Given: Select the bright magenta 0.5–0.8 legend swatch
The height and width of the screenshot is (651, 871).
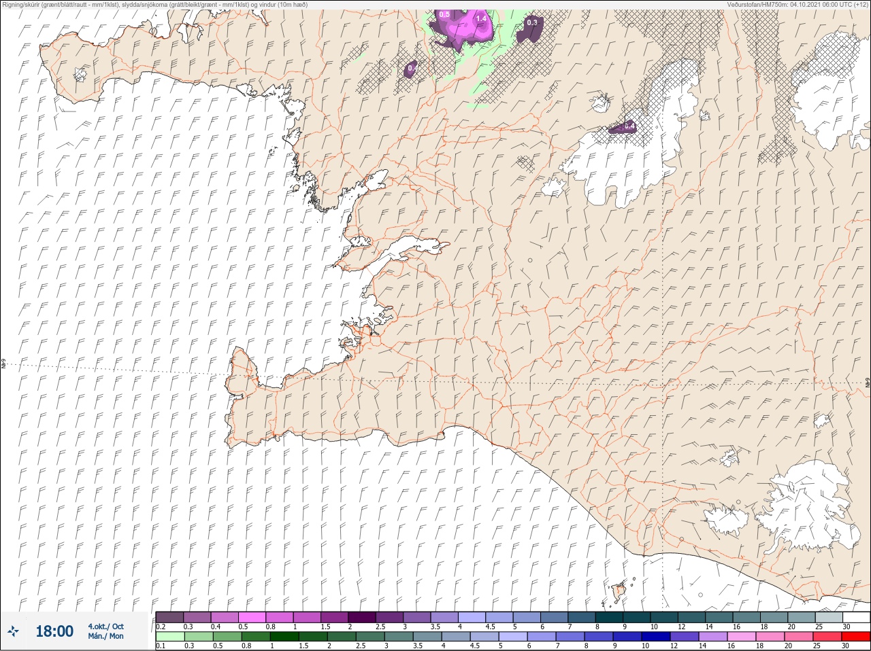Looking at the screenshot, I should 252,617.
